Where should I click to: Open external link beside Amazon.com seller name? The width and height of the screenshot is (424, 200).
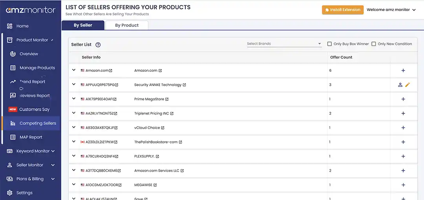[x=160, y=71]
